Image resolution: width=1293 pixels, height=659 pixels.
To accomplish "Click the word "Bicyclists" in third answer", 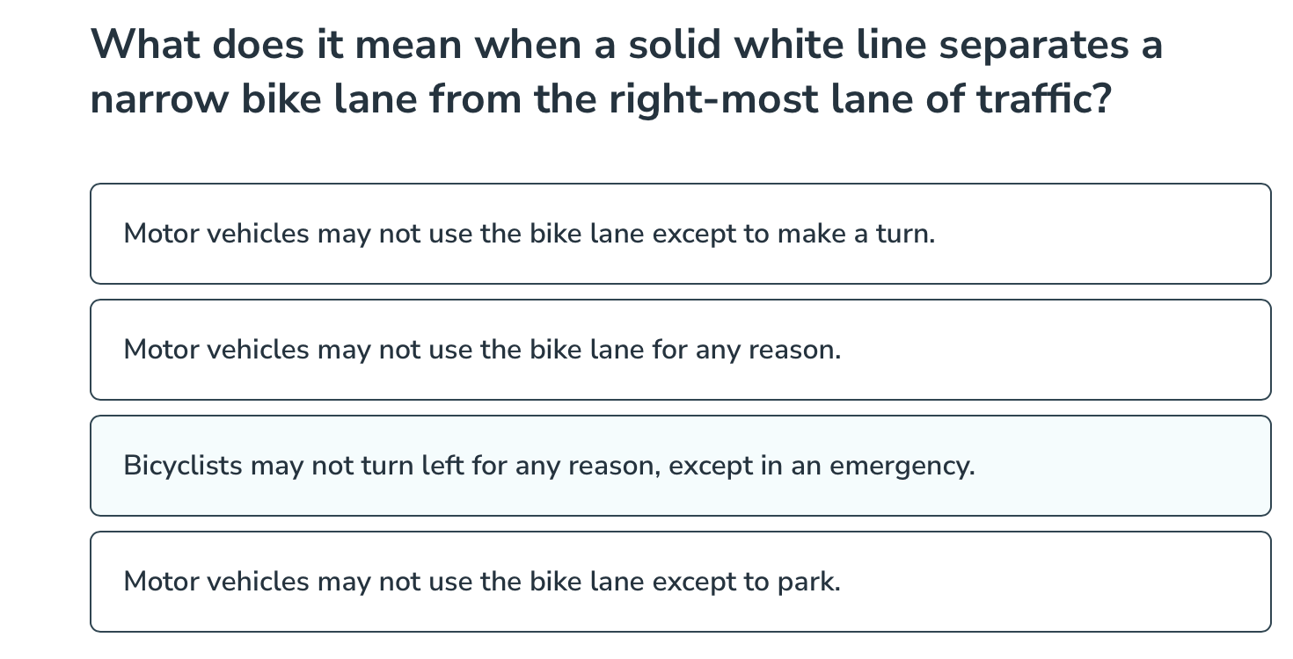I will click(x=182, y=466).
